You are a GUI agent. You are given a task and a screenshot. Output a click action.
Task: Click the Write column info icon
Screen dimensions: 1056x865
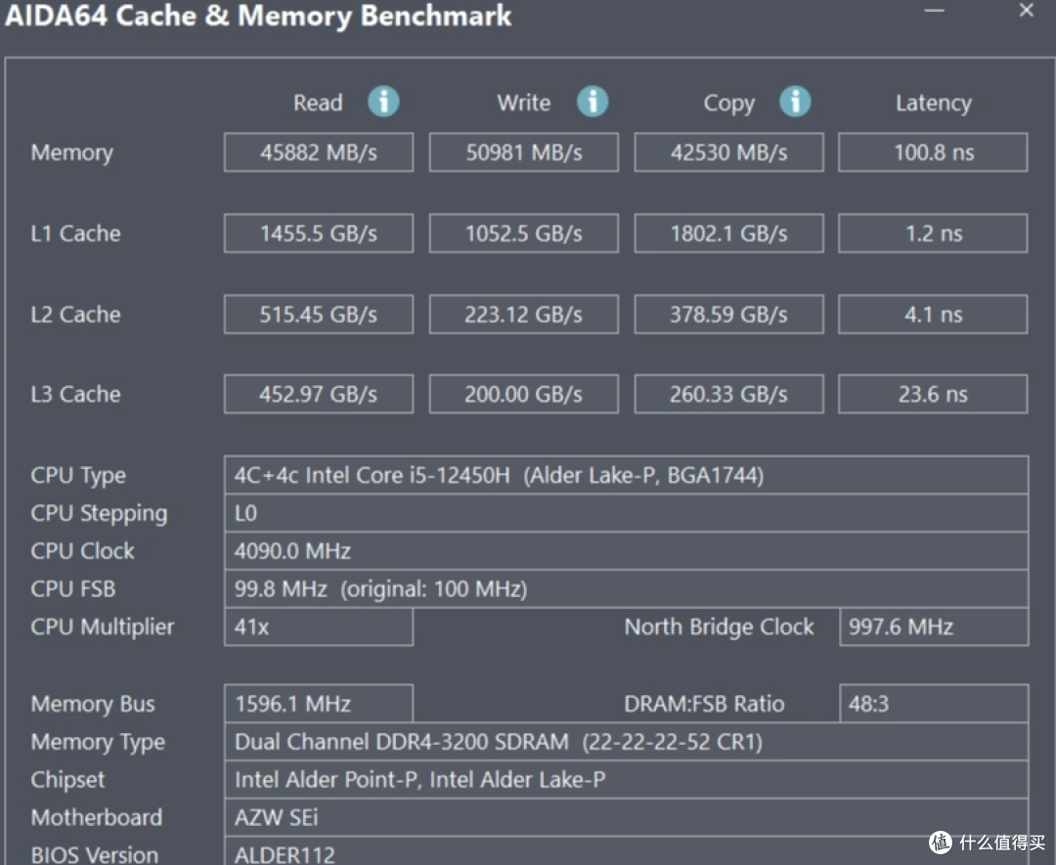point(593,102)
